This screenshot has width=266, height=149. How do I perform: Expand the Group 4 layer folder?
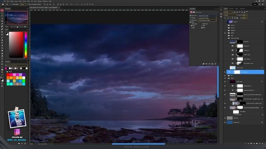point(227,28)
